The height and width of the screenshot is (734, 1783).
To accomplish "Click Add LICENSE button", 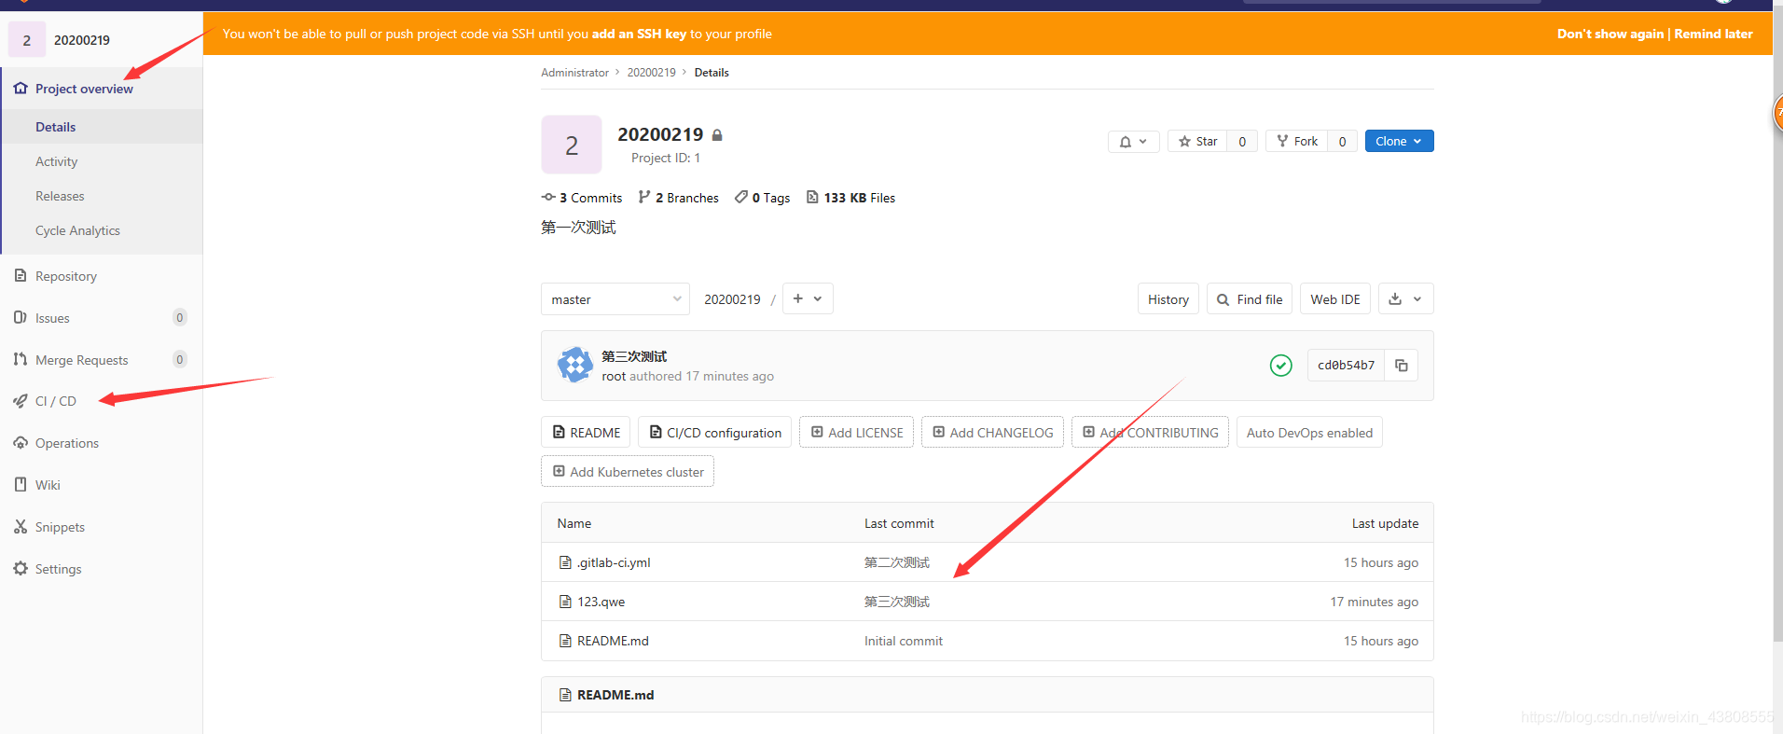I will coord(856,433).
